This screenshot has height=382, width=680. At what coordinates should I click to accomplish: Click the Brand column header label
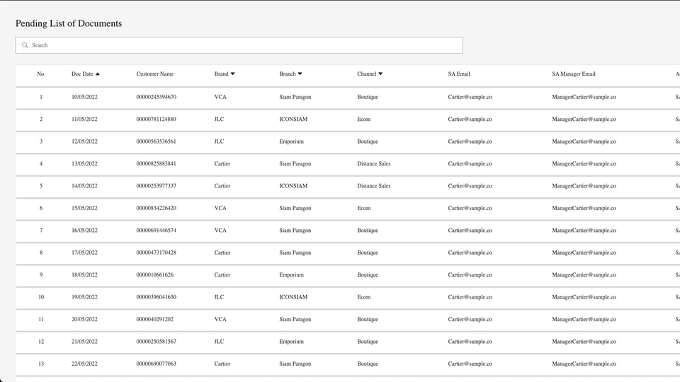click(x=221, y=74)
